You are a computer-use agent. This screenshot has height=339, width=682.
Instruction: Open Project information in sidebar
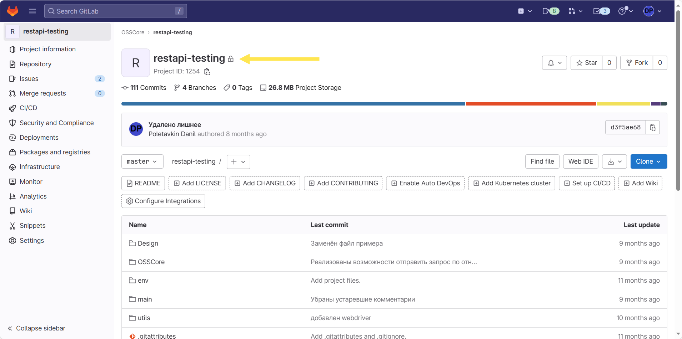tap(57, 49)
